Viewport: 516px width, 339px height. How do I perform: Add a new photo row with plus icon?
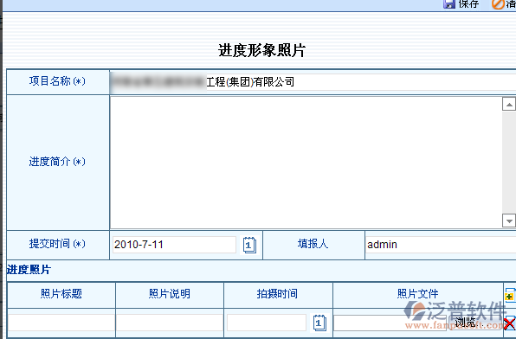tap(510, 295)
